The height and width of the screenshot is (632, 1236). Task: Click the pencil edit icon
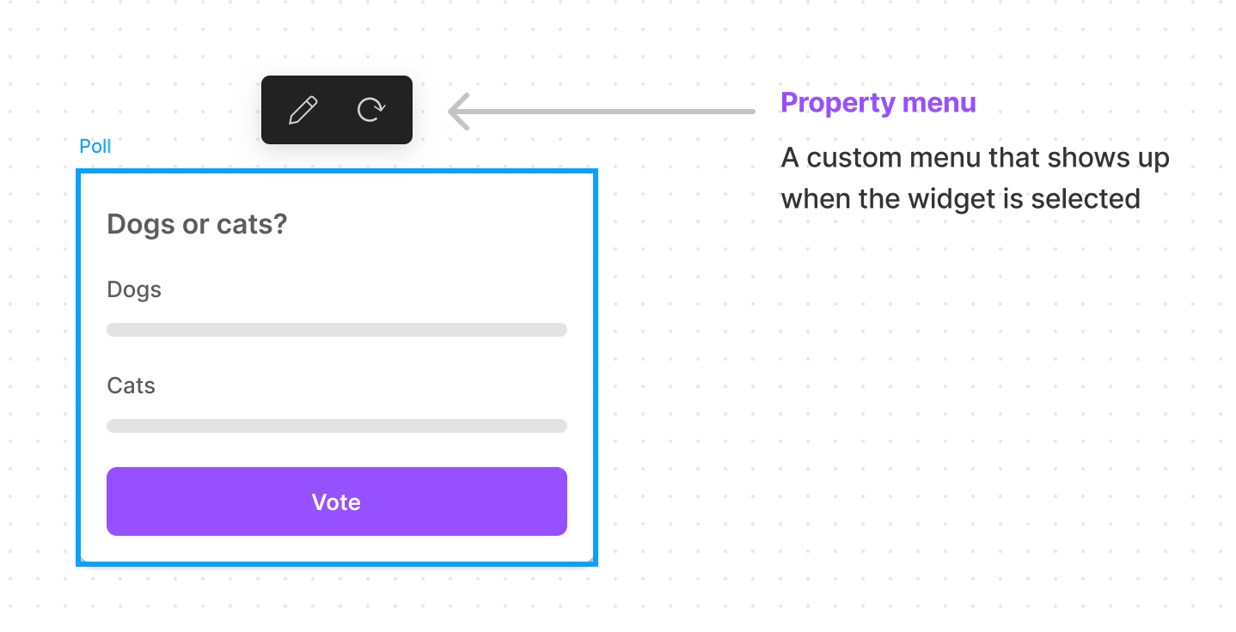coord(303,110)
